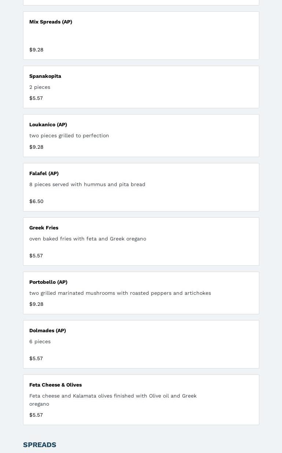Click the Dolmades '6 pieces' description
The width and height of the screenshot is (282, 453).
coord(40,341)
